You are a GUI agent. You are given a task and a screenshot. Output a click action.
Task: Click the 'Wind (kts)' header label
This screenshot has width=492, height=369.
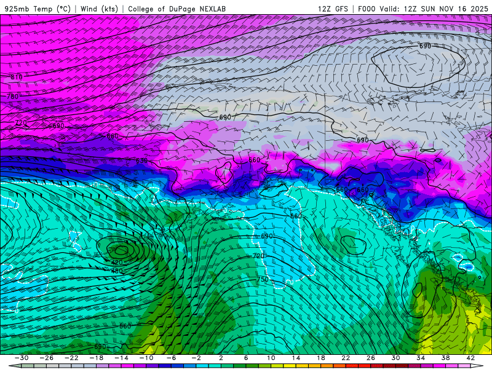pos(99,9)
